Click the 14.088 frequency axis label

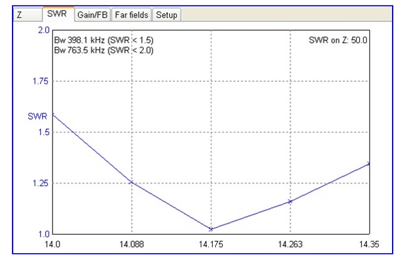132,245
